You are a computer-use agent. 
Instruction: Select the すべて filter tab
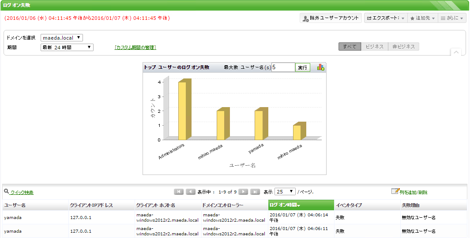point(350,47)
